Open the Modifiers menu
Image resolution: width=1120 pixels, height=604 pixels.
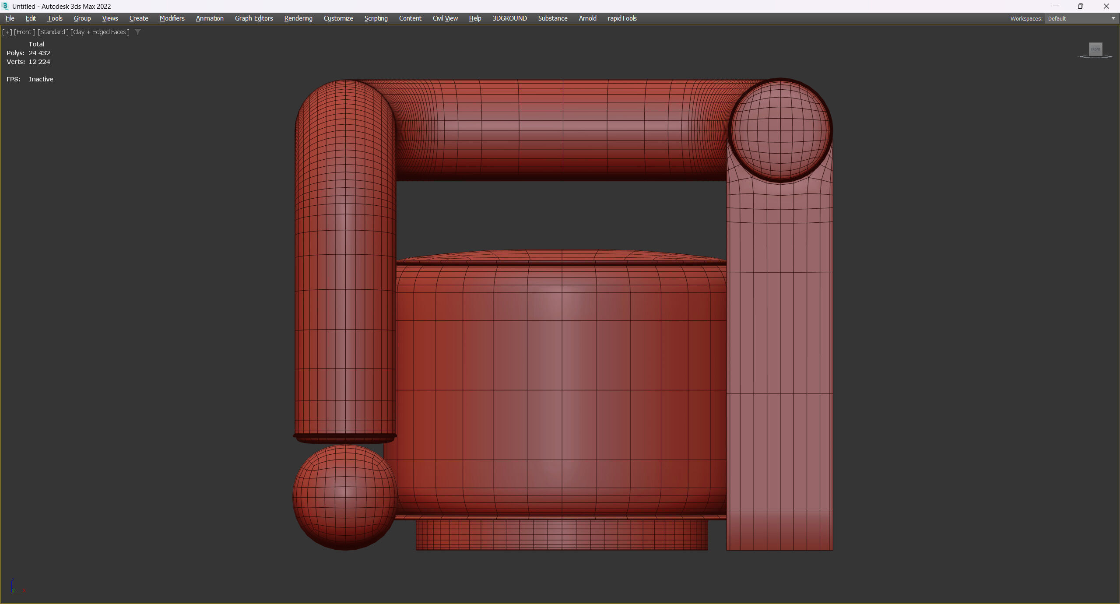tap(172, 18)
